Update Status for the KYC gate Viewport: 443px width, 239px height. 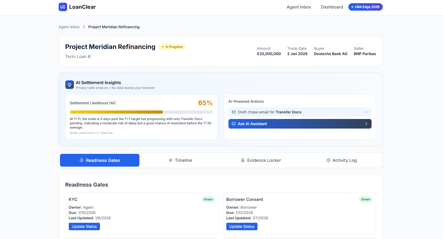84,226
